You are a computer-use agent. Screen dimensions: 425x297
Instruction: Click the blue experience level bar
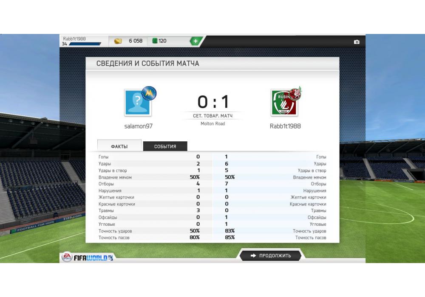click(x=85, y=44)
